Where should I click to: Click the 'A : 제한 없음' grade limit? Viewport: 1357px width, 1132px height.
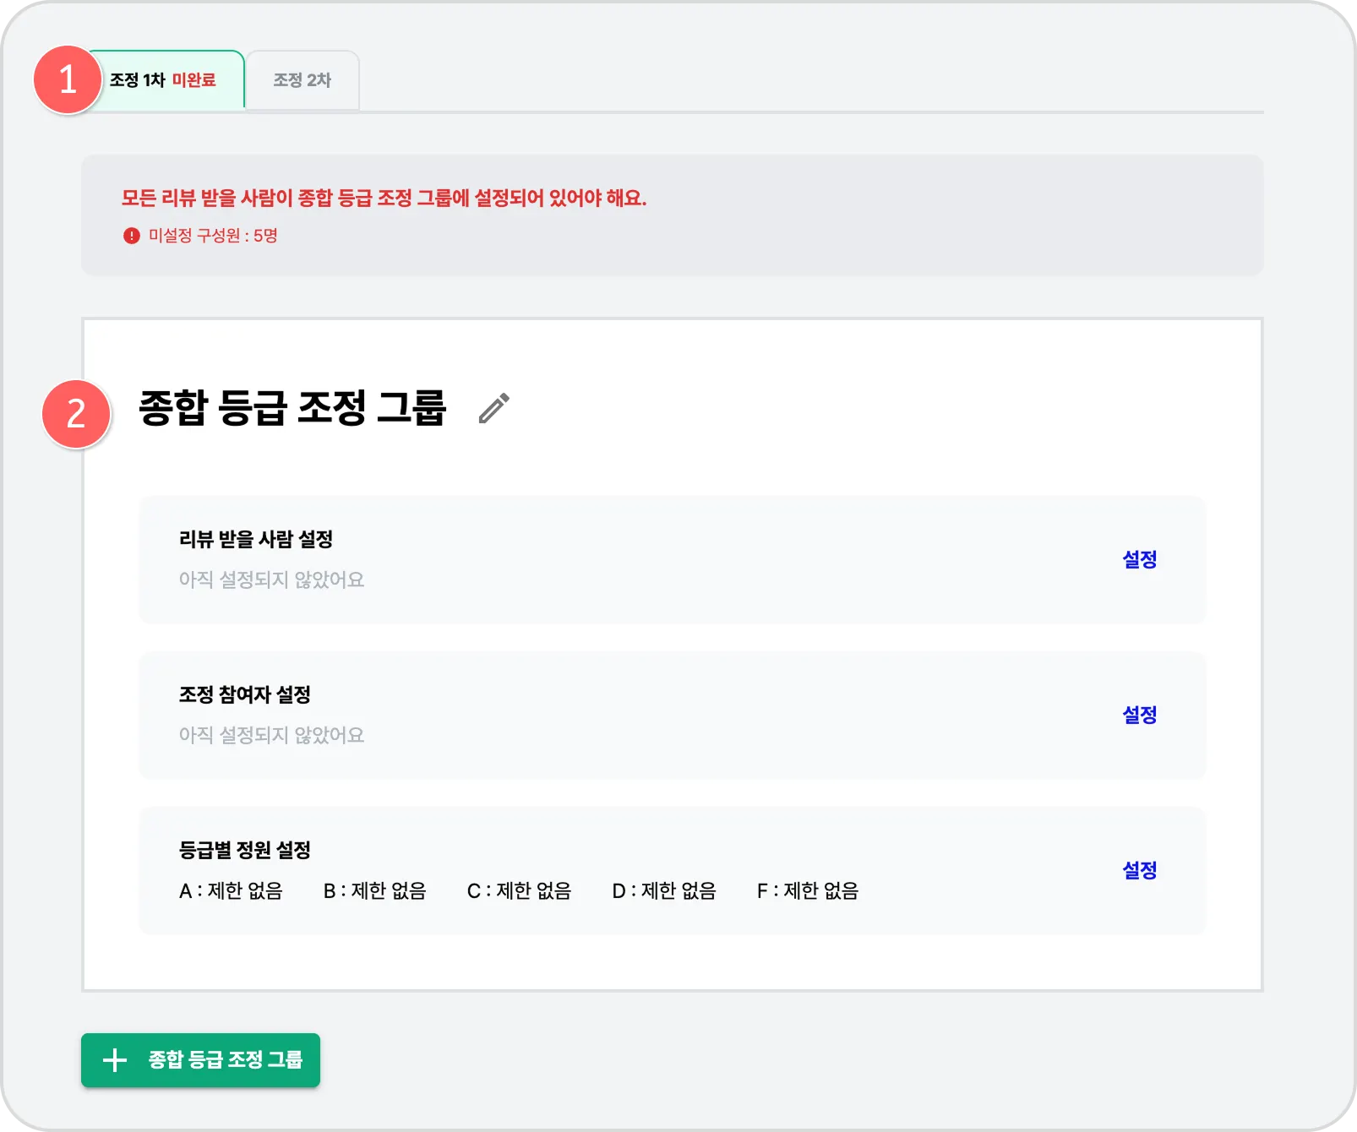[x=231, y=890]
